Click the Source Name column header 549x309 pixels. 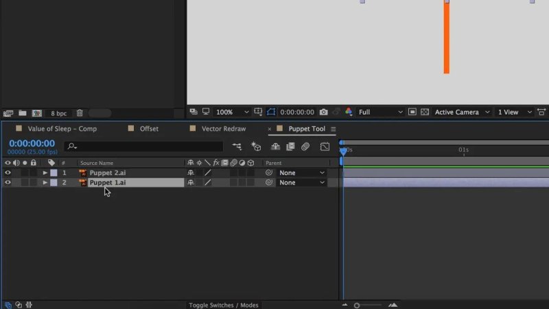coord(97,163)
